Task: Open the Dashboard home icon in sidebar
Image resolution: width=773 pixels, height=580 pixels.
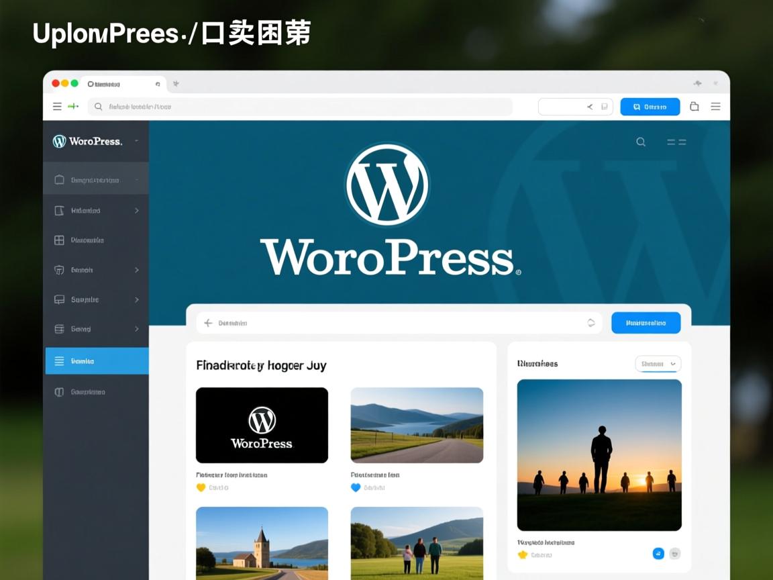Action: pos(58,179)
